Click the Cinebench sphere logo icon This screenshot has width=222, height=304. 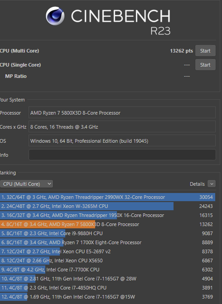(x=55, y=16)
